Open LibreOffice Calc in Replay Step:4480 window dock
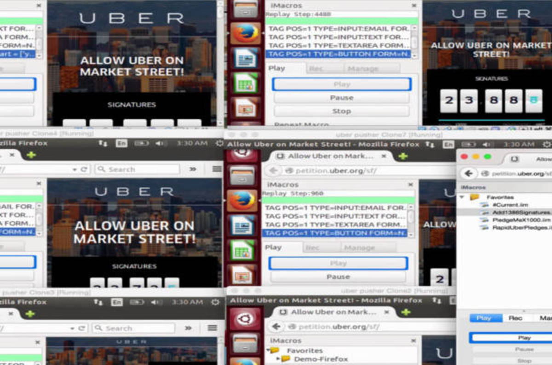Viewport: 552px width, 365px height. coord(245,83)
